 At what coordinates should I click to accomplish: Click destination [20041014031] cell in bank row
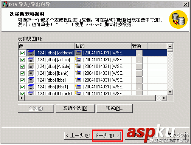[x=104, y=73]
